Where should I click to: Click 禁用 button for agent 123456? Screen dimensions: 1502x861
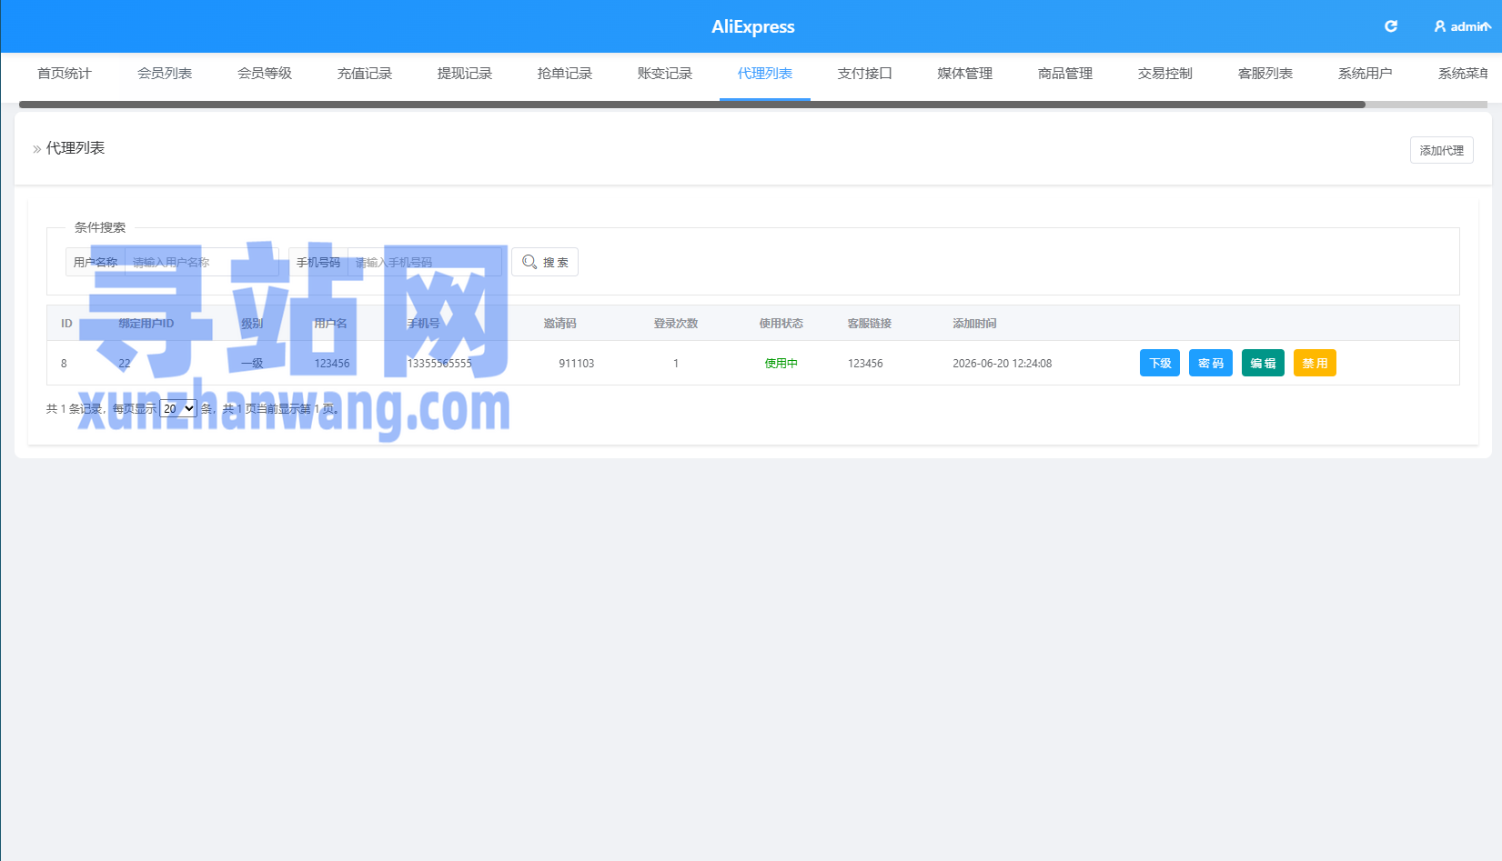click(x=1315, y=363)
